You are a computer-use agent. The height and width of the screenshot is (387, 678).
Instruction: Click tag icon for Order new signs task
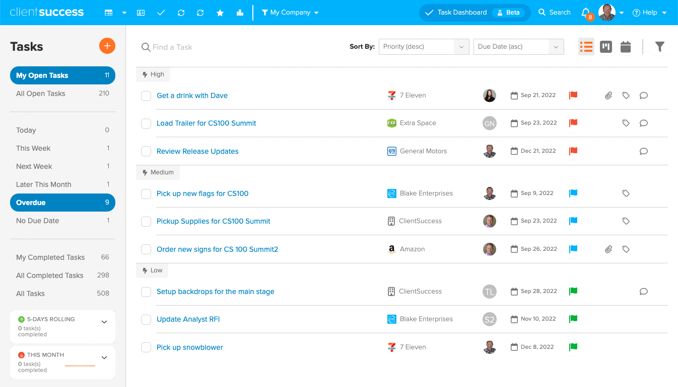point(626,249)
